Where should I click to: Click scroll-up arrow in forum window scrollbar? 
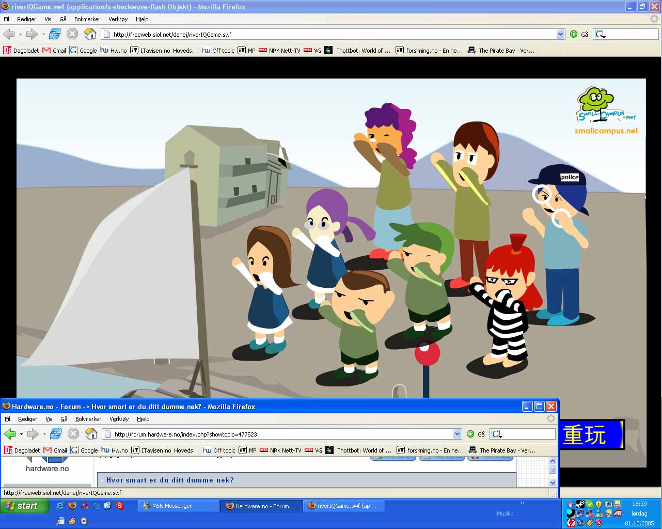(x=553, y=461)
